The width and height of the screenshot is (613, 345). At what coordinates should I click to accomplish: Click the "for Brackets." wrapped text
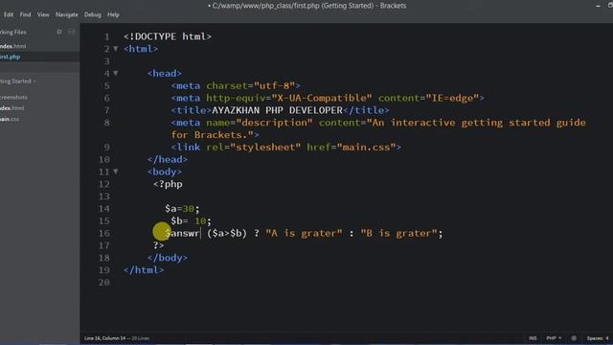point(212,135)
